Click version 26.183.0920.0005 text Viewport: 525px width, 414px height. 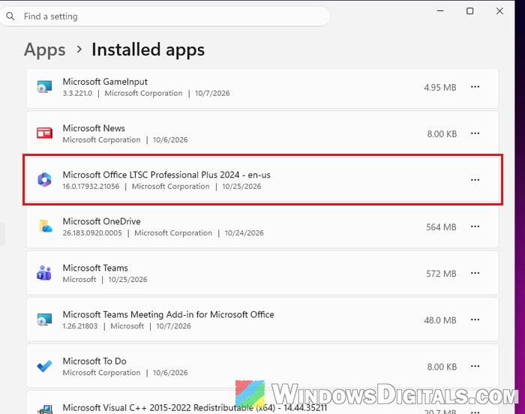point(92,233)
